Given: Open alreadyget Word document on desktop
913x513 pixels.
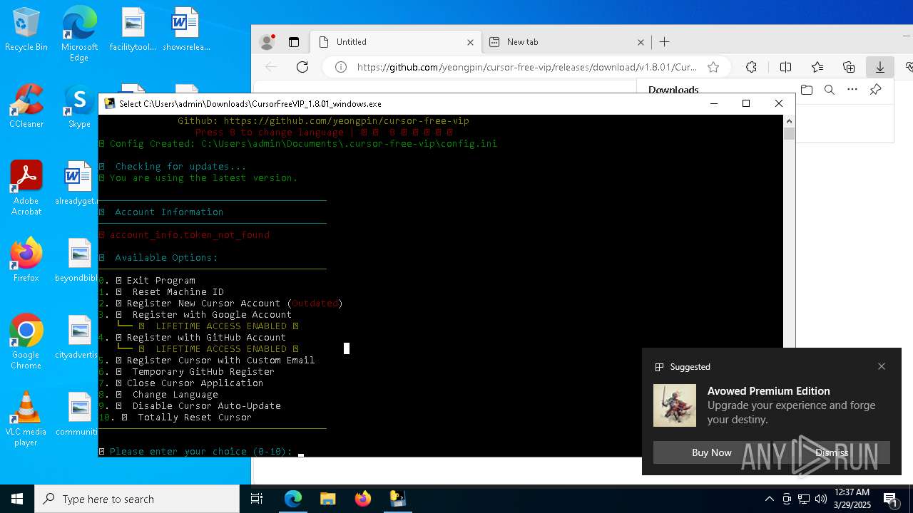Looking at the screenshot, I should [x=76, y=182].
